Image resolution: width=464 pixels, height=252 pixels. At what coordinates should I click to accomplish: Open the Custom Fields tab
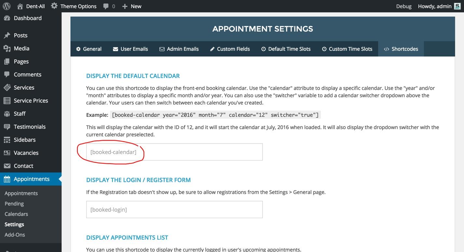pyautogui.click(x=230, y=49)
